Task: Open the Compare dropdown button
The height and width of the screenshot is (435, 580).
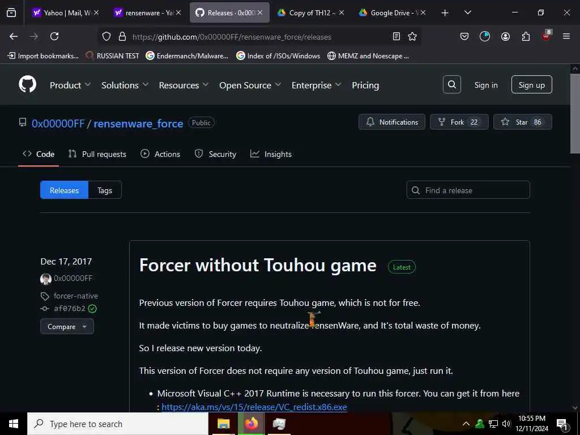Action: pyautogui.click(x=67, y=327)
